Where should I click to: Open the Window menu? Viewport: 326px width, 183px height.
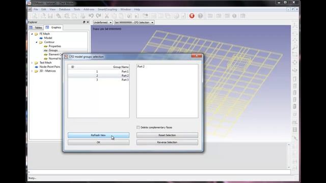coord(125,9)
